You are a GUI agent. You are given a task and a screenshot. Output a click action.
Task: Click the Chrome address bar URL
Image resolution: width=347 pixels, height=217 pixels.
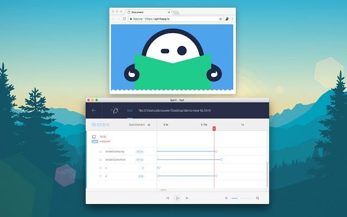click(157, 19)
